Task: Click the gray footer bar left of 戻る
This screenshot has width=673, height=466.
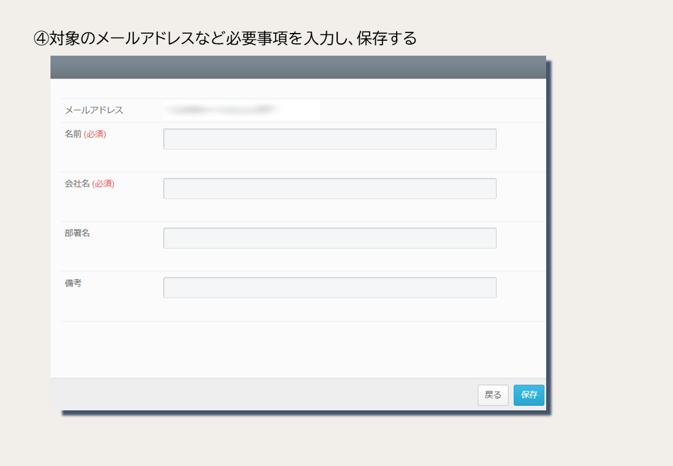Action: [264, 394]
